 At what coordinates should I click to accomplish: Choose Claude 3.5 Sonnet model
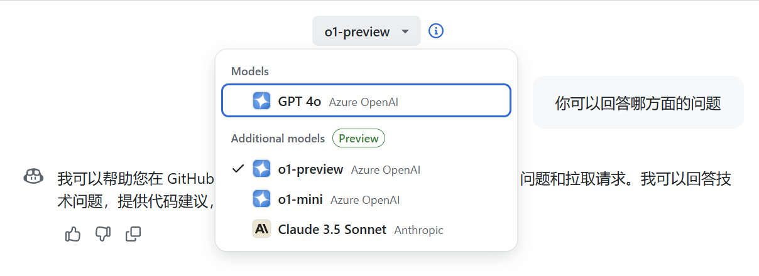click(x=366, y=230)
